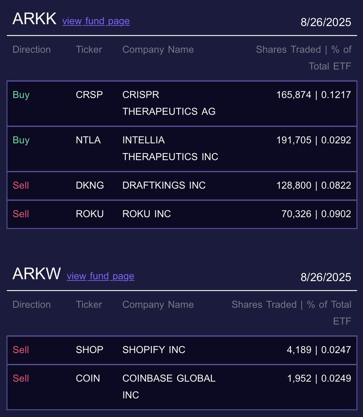Select the SHOP ticker in the ARKW table
The image size is (363, 417).
tap(89, 350)
